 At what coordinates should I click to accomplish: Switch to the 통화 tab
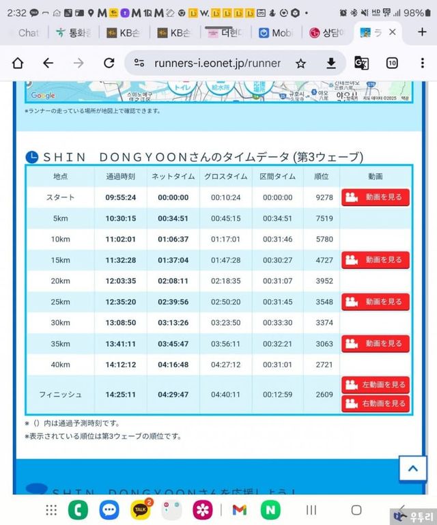(x=73, y=33)
